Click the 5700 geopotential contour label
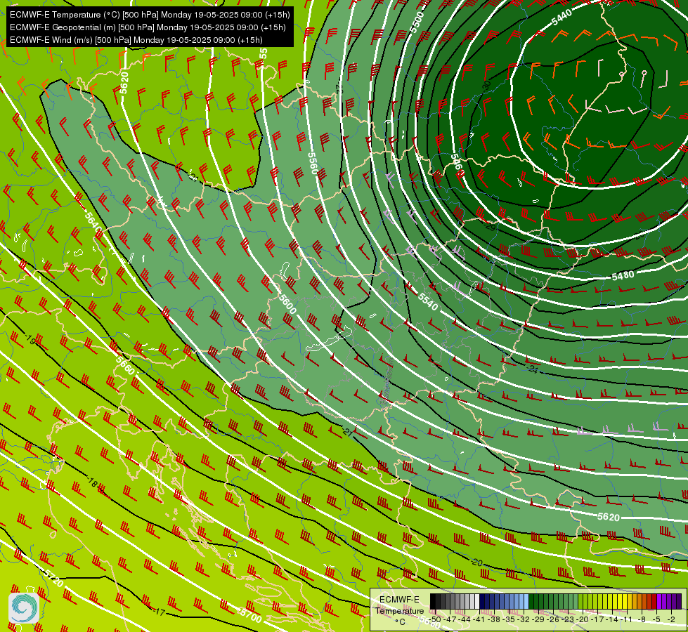 (x=251, y=615)
